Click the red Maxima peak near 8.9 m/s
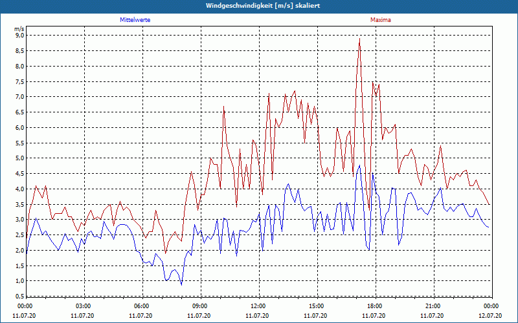The height and width of the screenshot is (323, 518). [359, 39]
